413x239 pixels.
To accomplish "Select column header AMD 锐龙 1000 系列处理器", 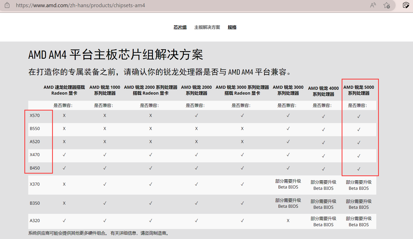I will pyautogui.click(x=105, y=90).
